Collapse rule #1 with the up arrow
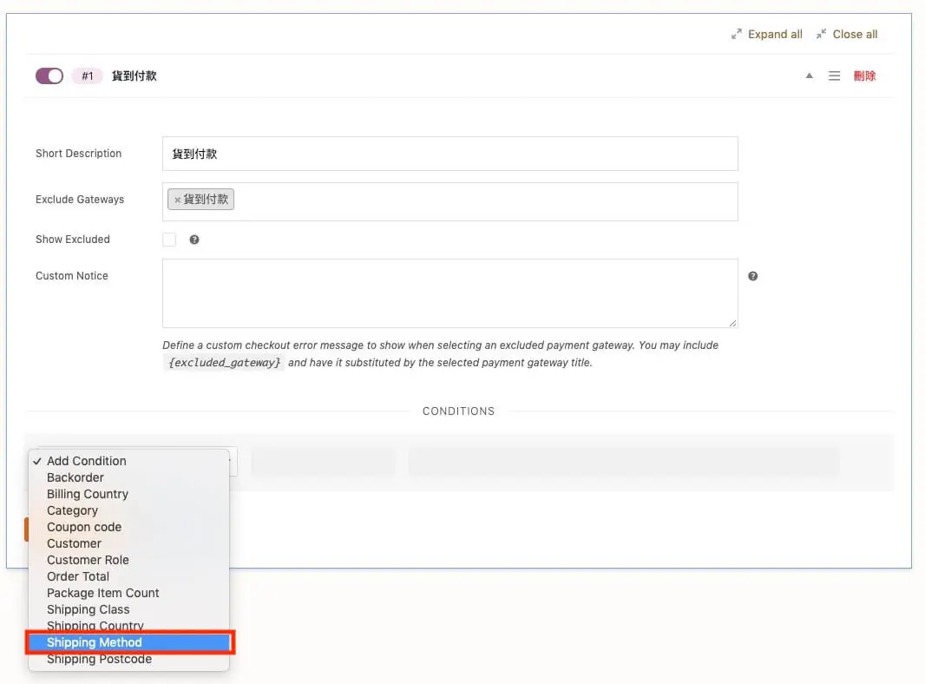This screenshot has height=684, width=925. click(x=809, y=76)
